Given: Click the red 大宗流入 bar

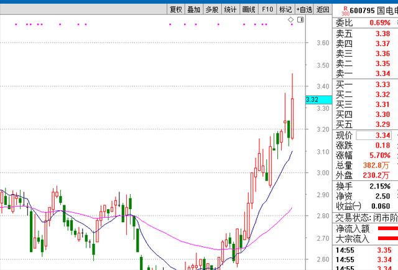Looking at the screenshot, I should [x=387, y=238].
